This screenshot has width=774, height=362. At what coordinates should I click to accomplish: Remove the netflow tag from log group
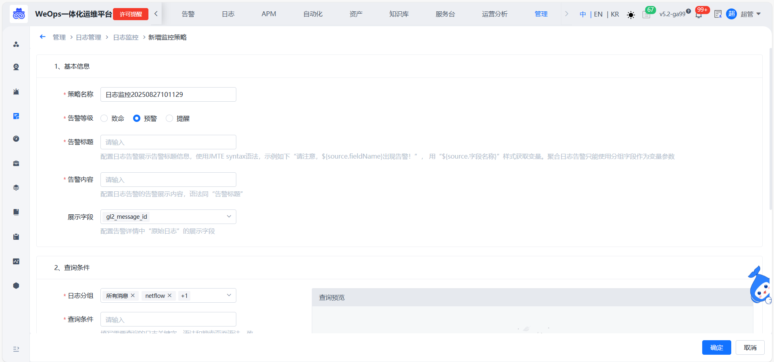coord(170,295)
